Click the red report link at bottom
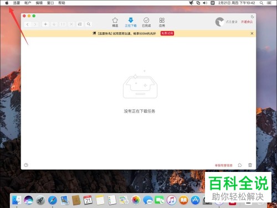This screenshot has height=208, width=277. pyautogui.click(x=223, y=165)
